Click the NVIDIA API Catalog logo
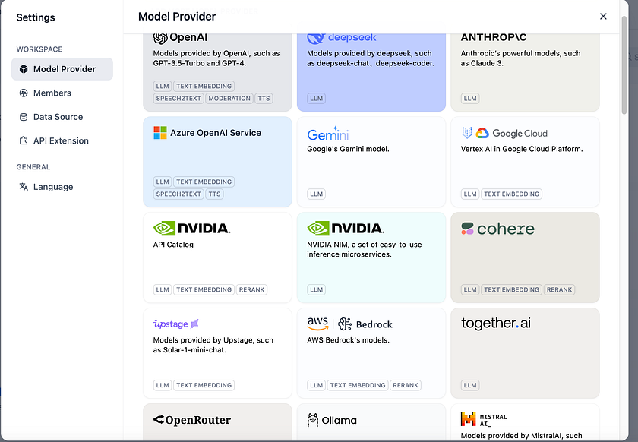 [x=191, y=229]
